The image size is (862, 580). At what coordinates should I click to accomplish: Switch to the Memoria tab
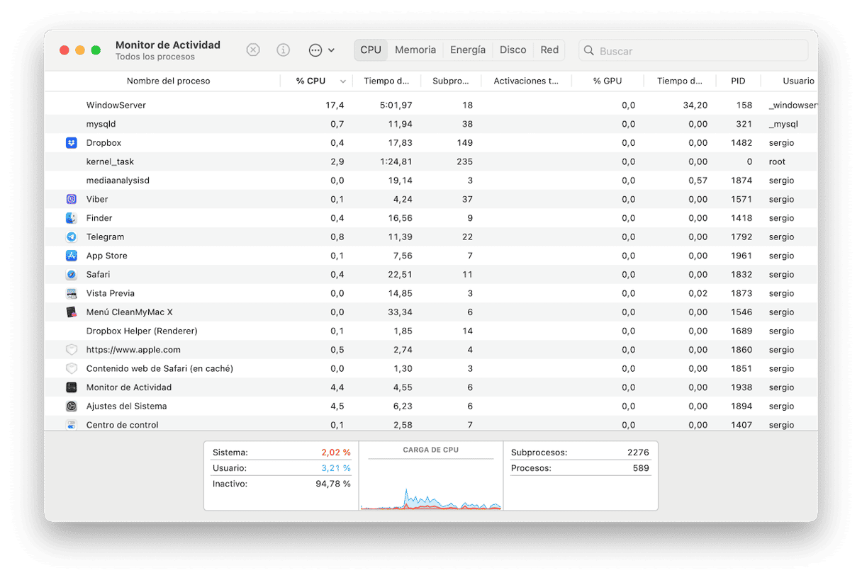point(415,50)
